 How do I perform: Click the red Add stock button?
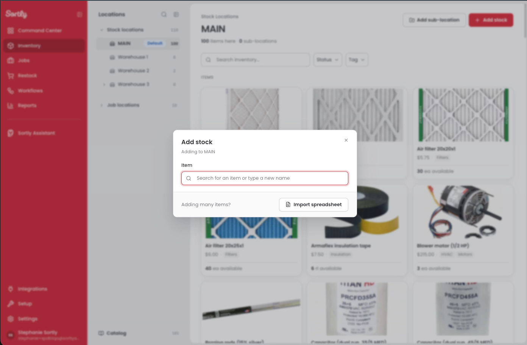coord(491,20)
